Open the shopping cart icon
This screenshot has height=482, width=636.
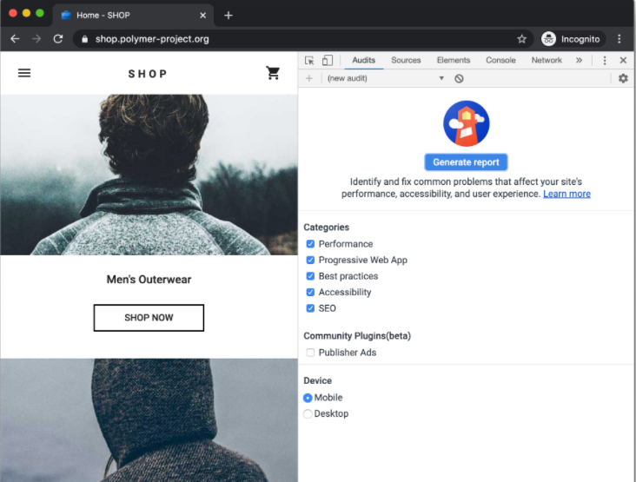[273, 73]
